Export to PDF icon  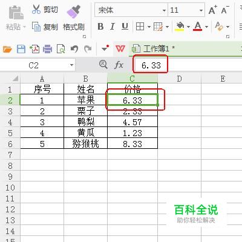point(34,49)
